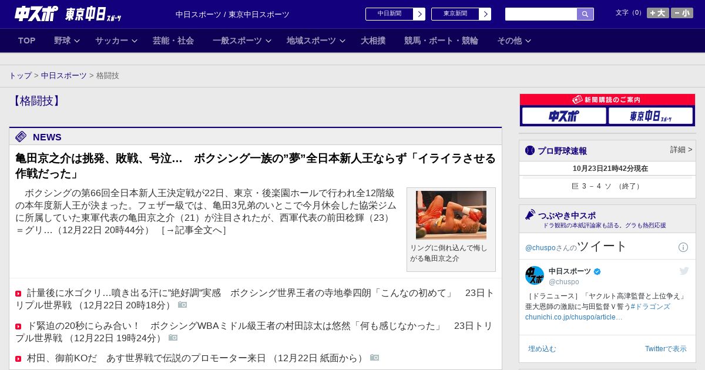Expand the その他 dropdown chevron
The height and width of the screenshot is (370, 705).
coord(528,41)
